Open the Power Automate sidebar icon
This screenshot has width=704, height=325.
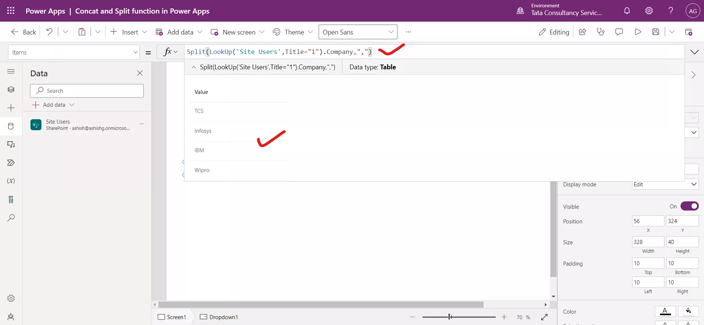pyautogui.click(x=11, y=162)
